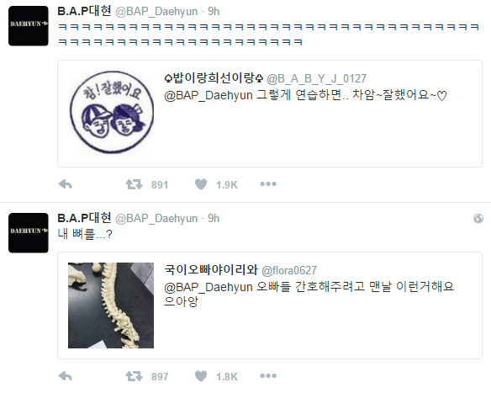Click @BAP_Daehyun mention in flora0627 quote
The height and width of the screenshot is (393, 491).
tap(209, 287)
